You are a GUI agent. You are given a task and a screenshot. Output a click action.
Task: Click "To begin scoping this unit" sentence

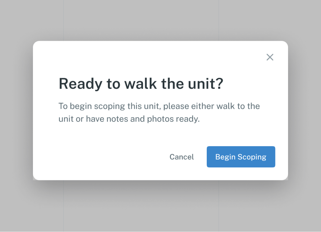[x=109, y=106]
